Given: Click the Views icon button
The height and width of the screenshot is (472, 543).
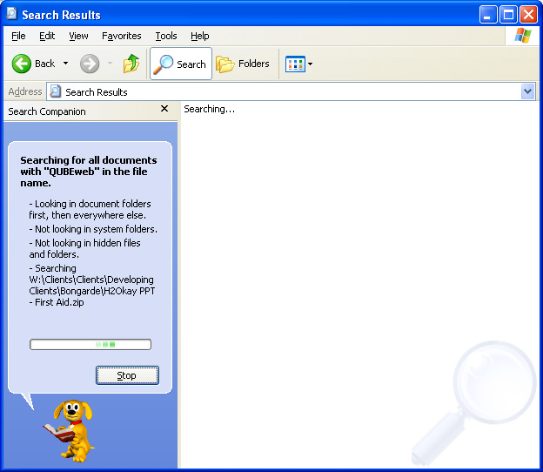Looking at the screenshot, I should (x=295, y=64).
